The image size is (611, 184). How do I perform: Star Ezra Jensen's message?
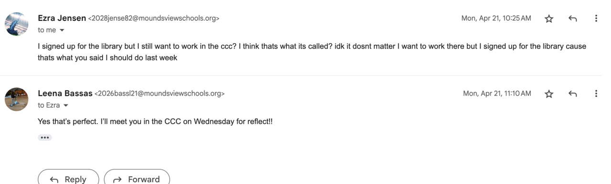click(549, 19)
